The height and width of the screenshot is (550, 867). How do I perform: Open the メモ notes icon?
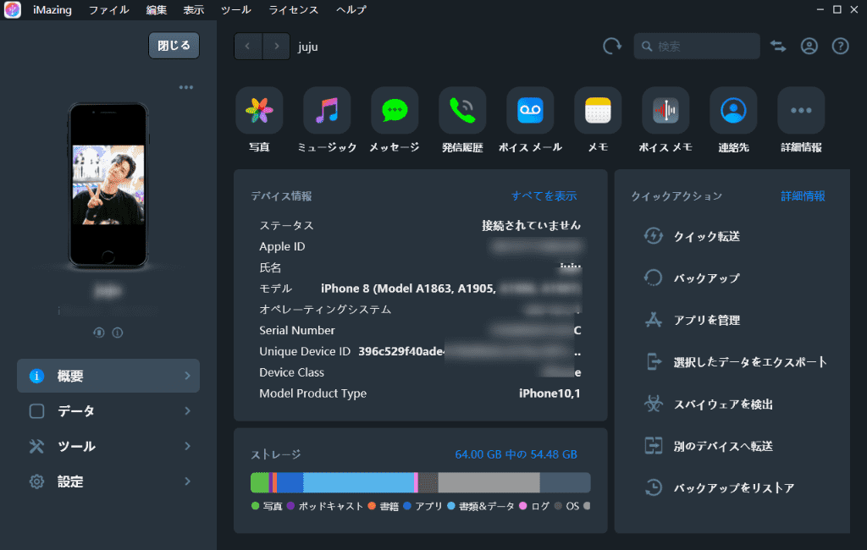coord(598,111)
